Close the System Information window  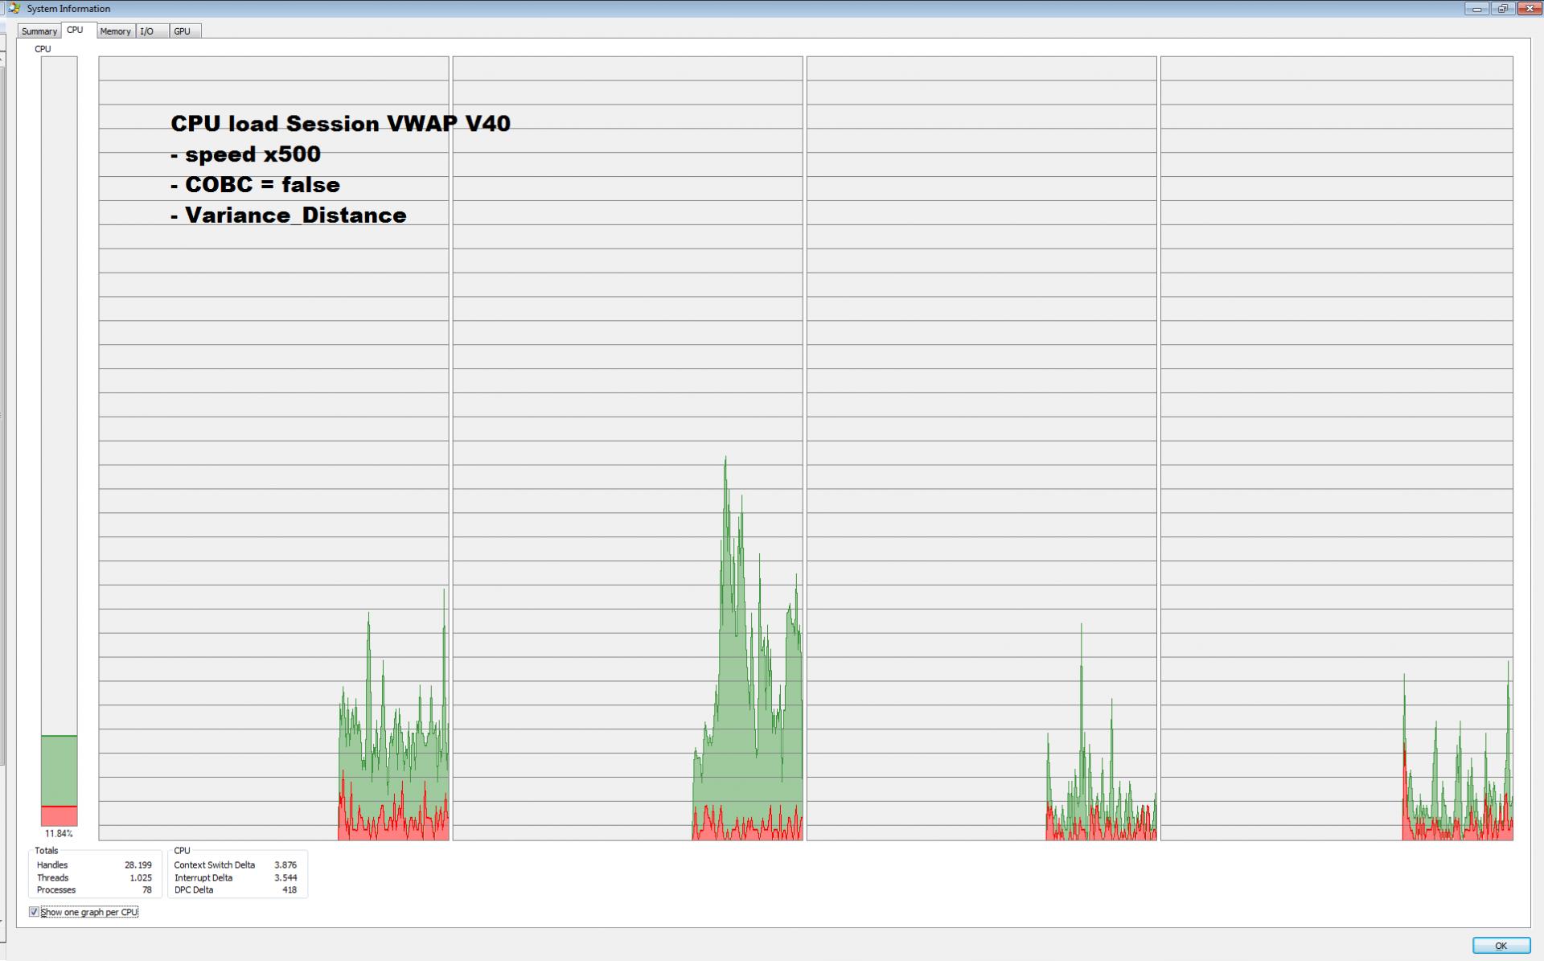(1529, 9)
